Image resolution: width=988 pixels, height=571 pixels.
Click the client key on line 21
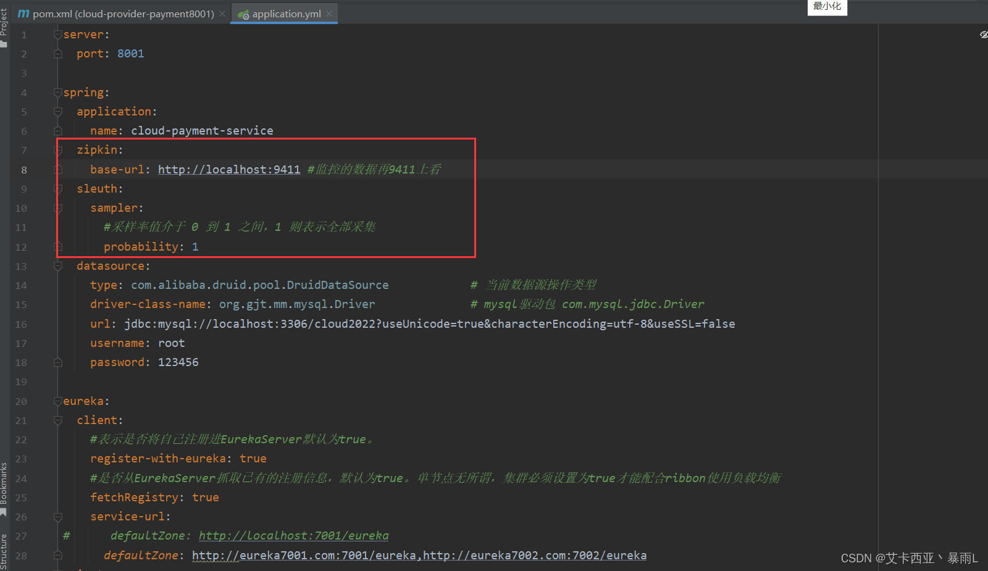(97, 420)
